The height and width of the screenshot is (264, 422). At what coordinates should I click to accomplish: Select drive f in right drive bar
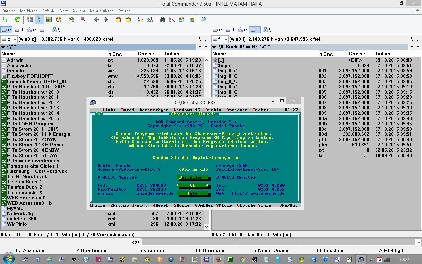pos(255,30)
